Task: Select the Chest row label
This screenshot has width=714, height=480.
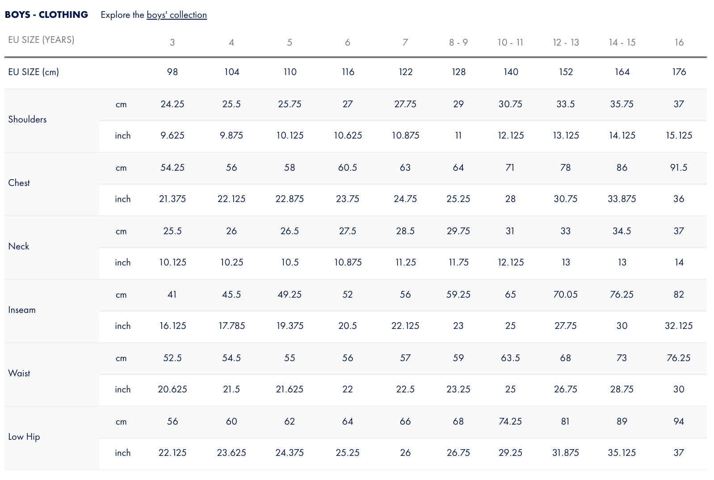Action: click(x=19, y=183)
